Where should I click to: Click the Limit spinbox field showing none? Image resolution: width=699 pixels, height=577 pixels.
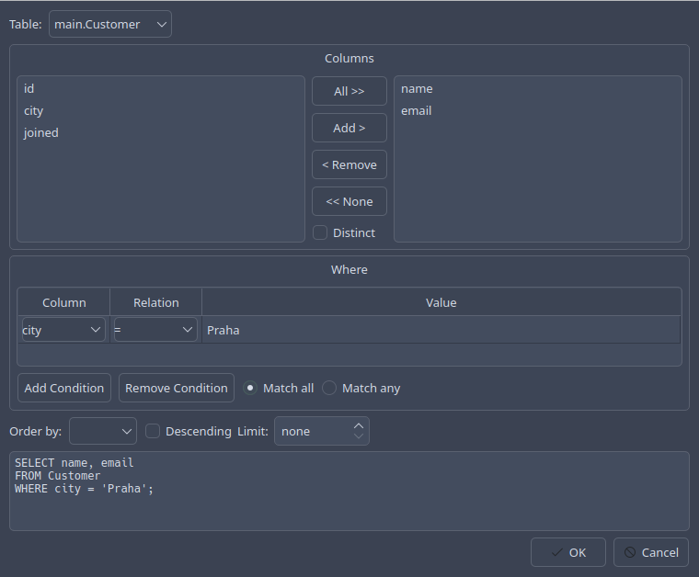point(315,431)
